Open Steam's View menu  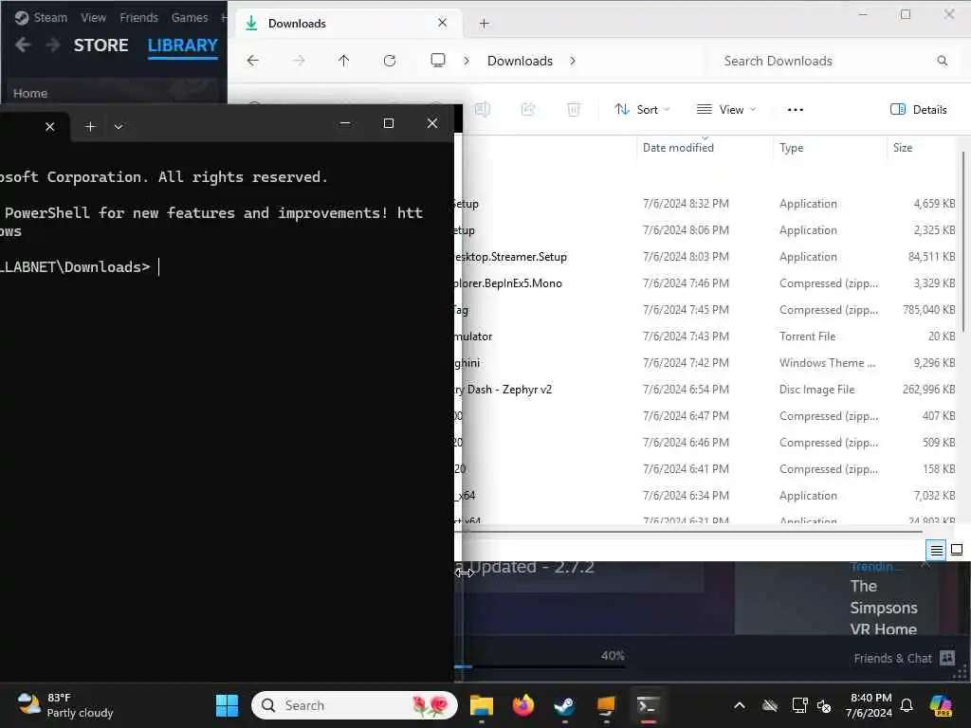pos(94,17)
